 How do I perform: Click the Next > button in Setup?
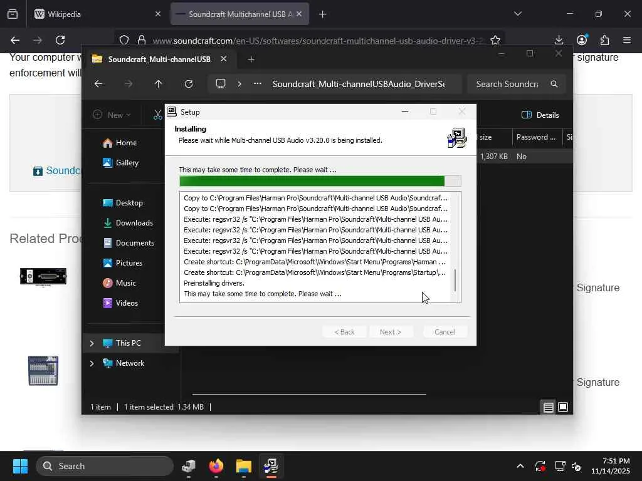click(x=391, y=332)
